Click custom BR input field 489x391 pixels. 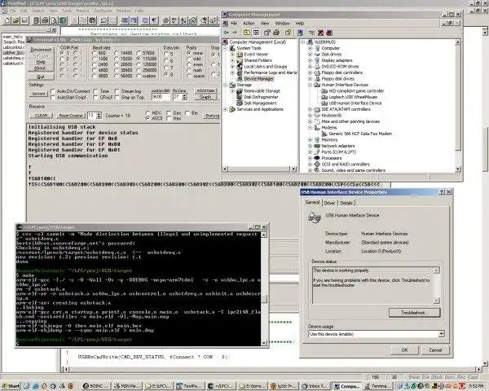[161, 97]
